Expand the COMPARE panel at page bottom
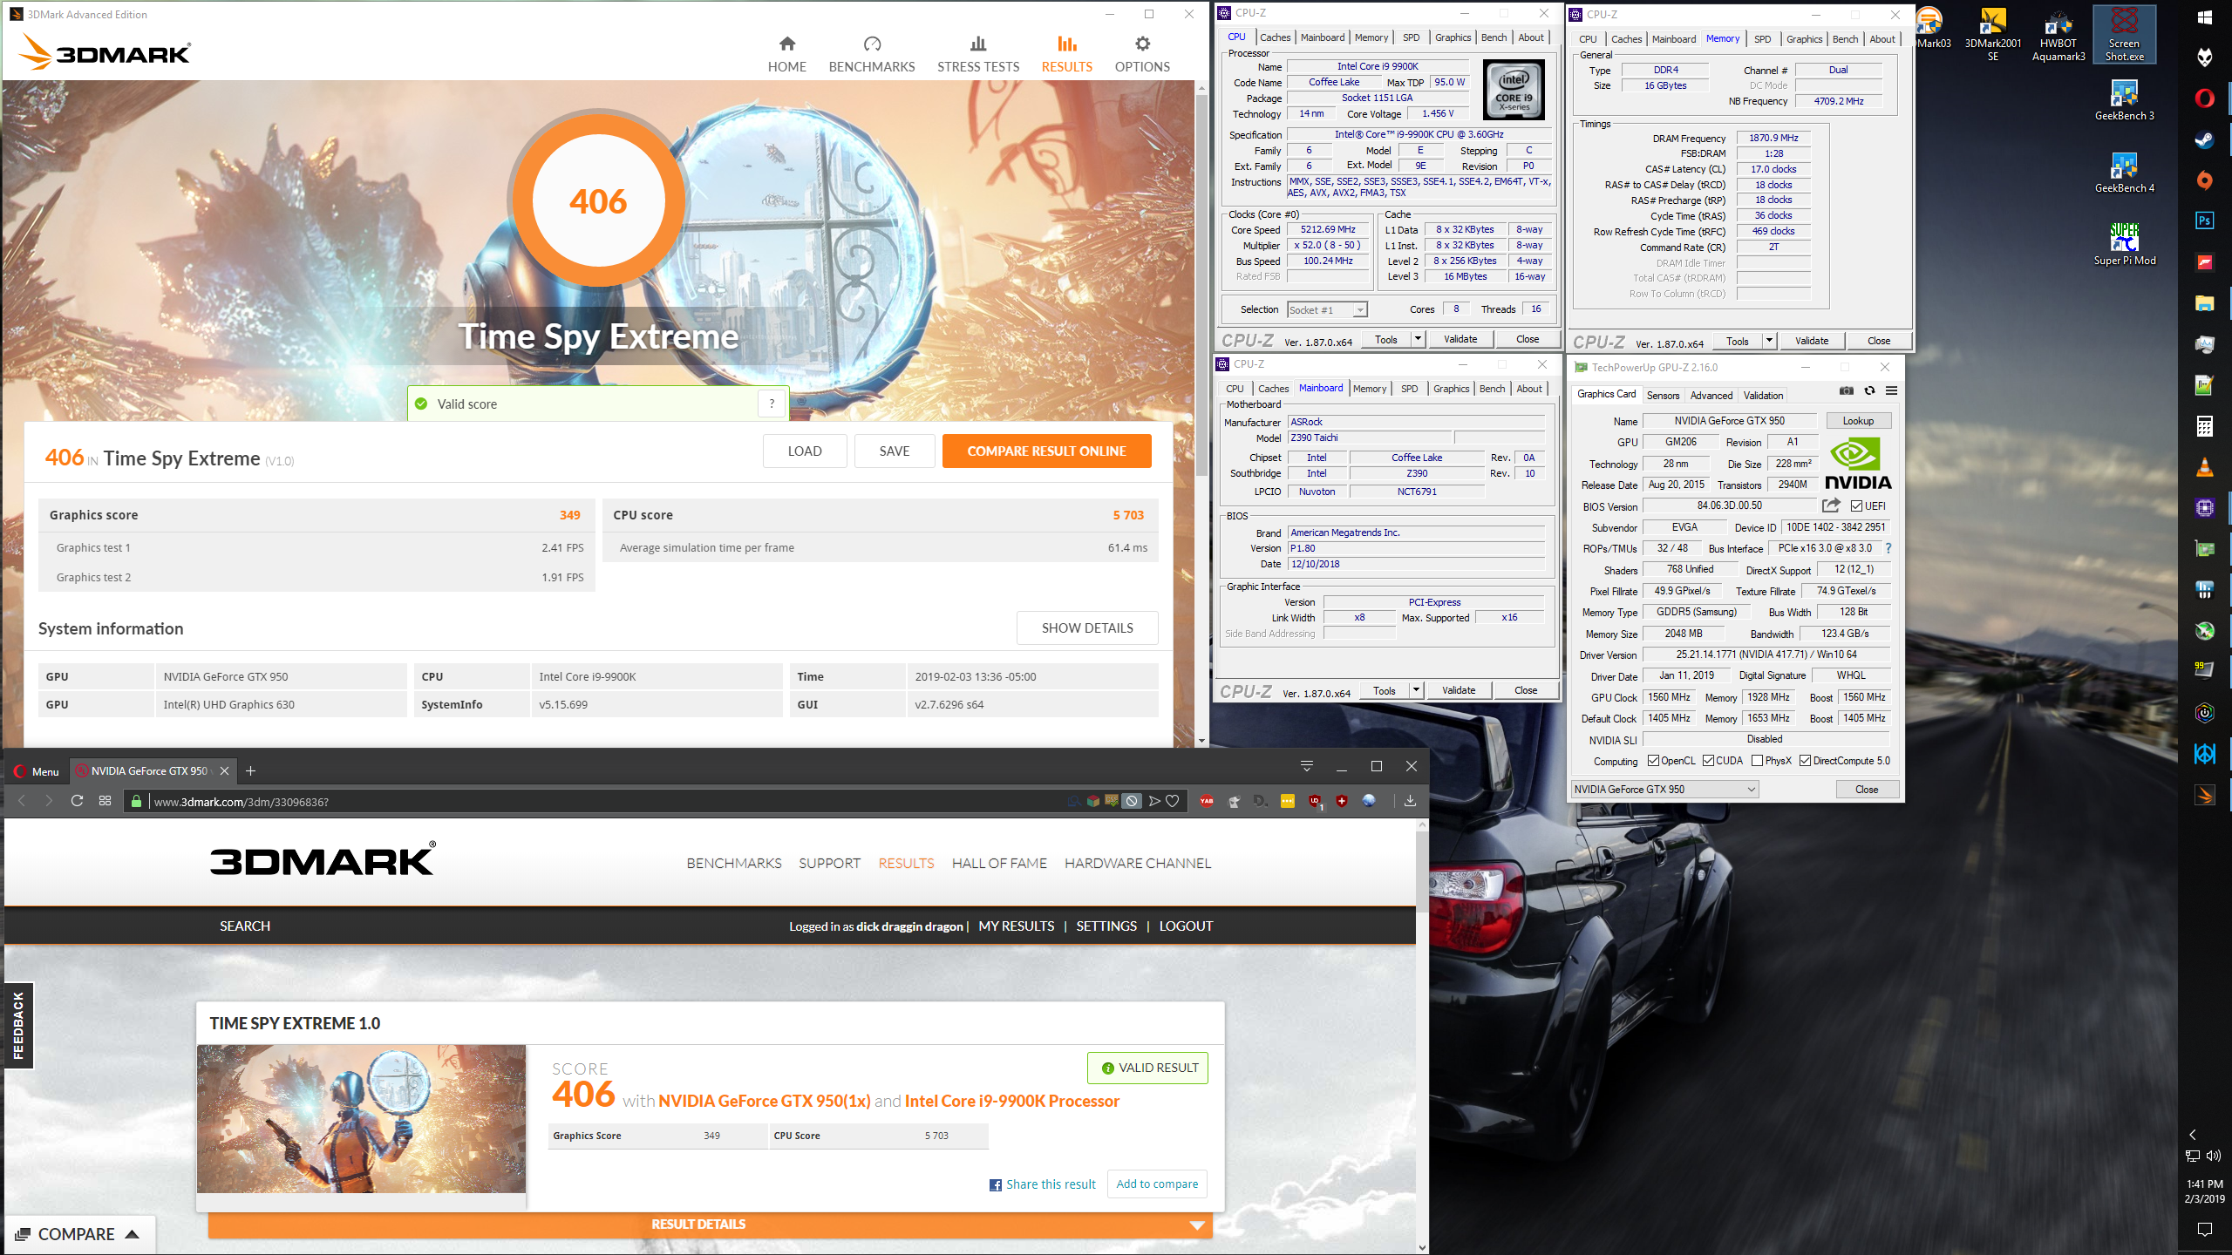This screenshot has width=2232, height=1255. click(78, 1234)
